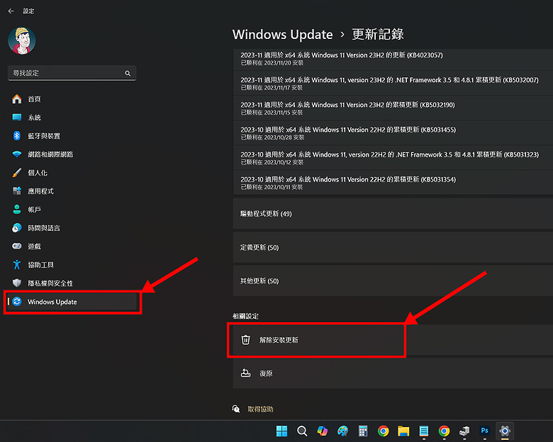Open Calculator from the taskbar

pos(363,431)
